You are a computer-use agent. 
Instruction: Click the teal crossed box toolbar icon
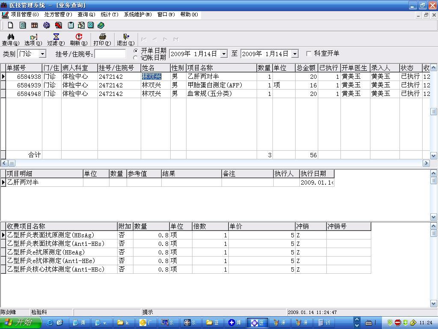pyautogui.click(x=91, y=25)
